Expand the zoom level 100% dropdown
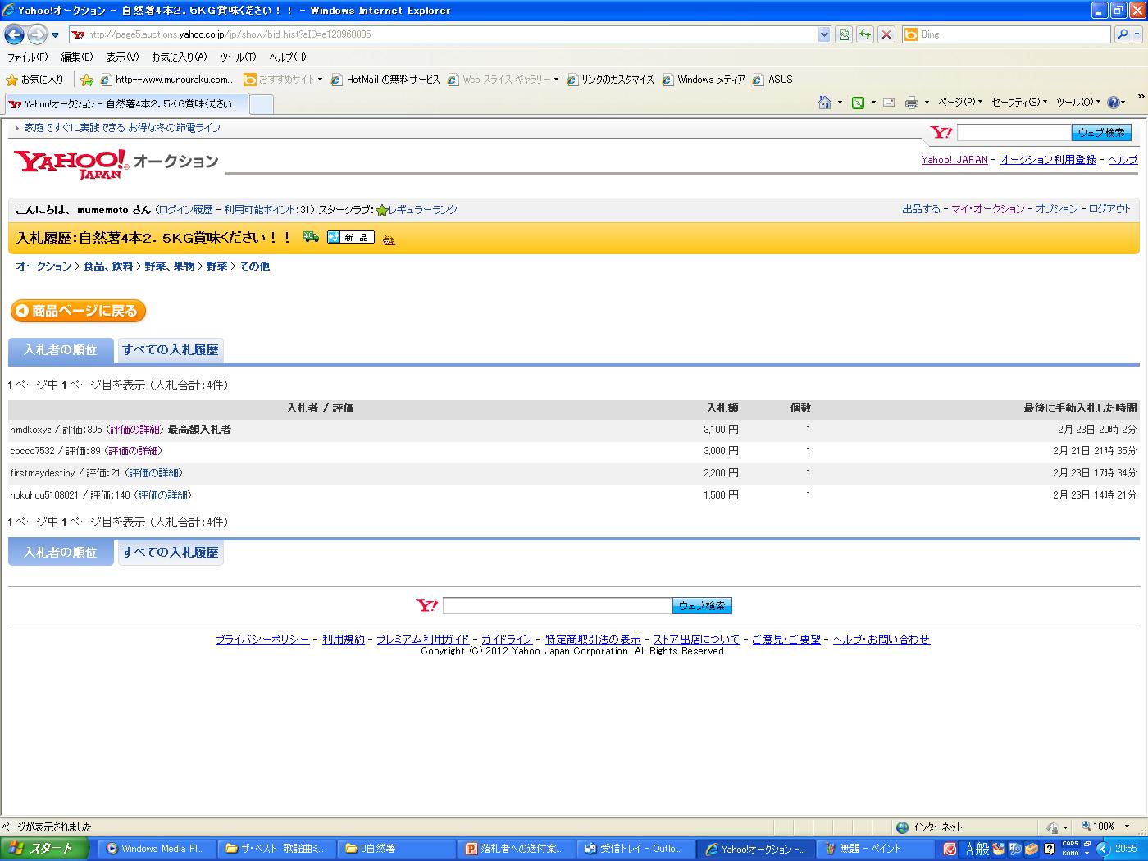Viewport: 1148px width, 861px height. pyautogui.click(x=1127, y=827)
